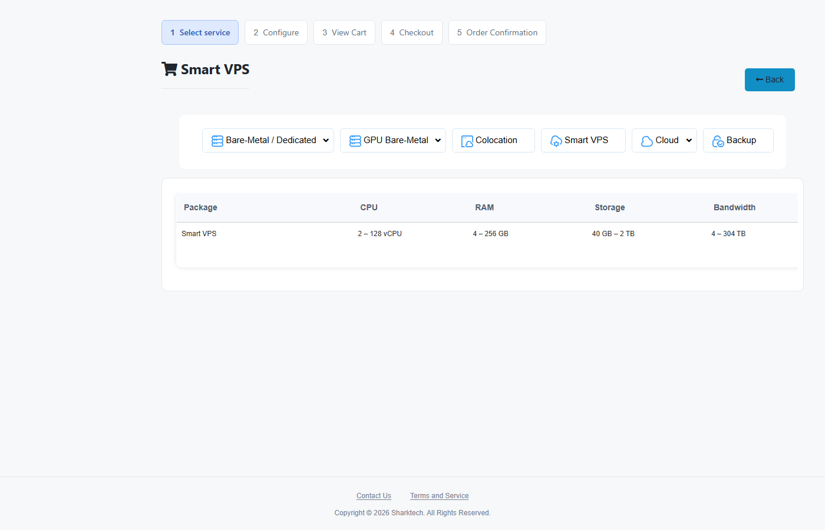This screenshot has width=825, height=530.
Task: Open the Terms and Service link
Action: click(x=440, y=496)
